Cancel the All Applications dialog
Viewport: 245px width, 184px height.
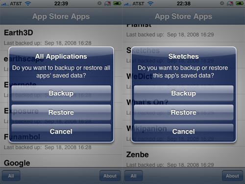[61, 131]
